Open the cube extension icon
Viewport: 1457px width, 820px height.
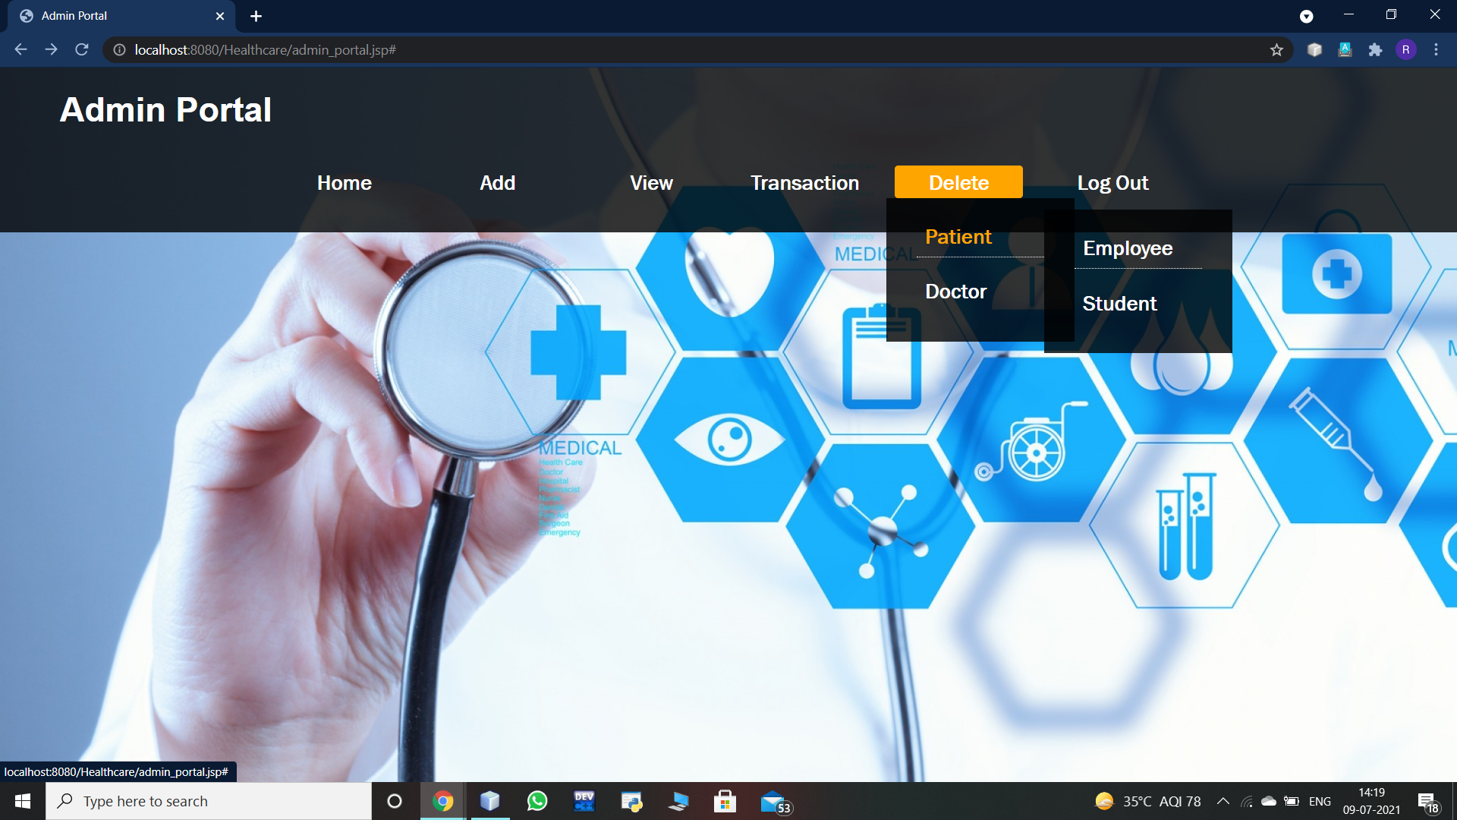click(1314, 49)
